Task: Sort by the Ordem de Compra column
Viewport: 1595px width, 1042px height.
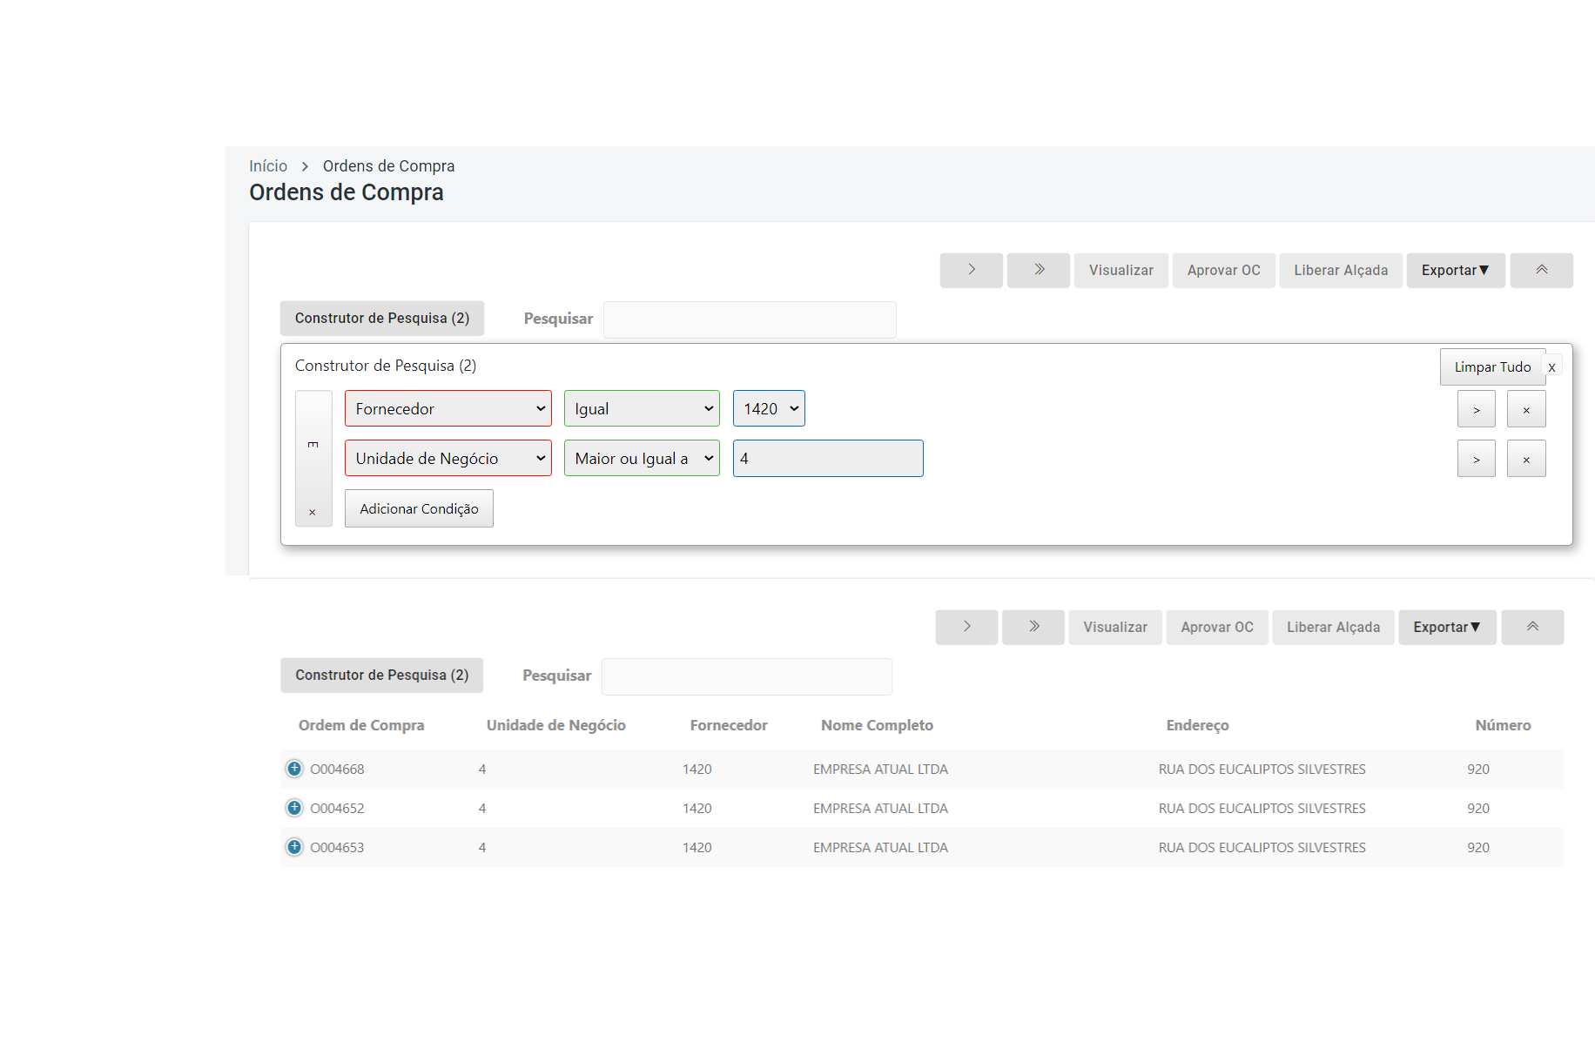Action: [x=361, y=725]
